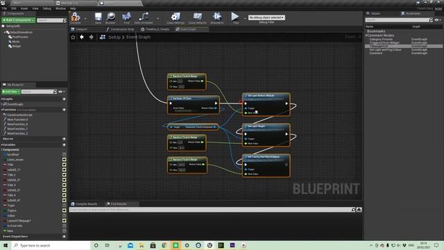Collapse the Graphs section in My Blueprint
Viewport: 444px width, 250px height.
(x=2, y=99)
